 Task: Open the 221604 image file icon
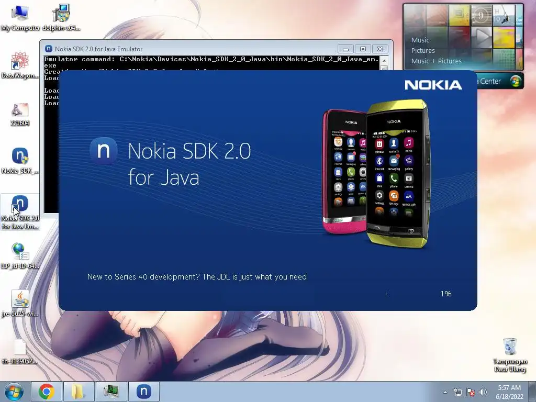pyautogui.click(x=20, y=115)
